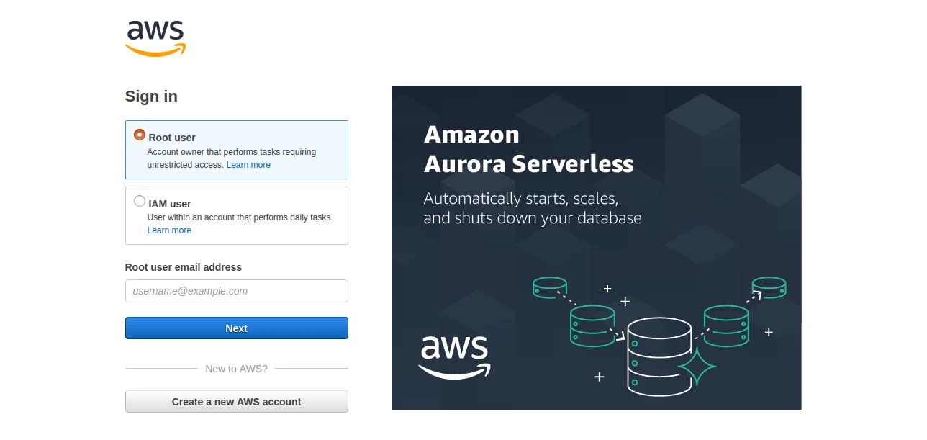Click the AWS logo in the page header
This screenshot has height=440, width=927.
click(x=155, y=38)
